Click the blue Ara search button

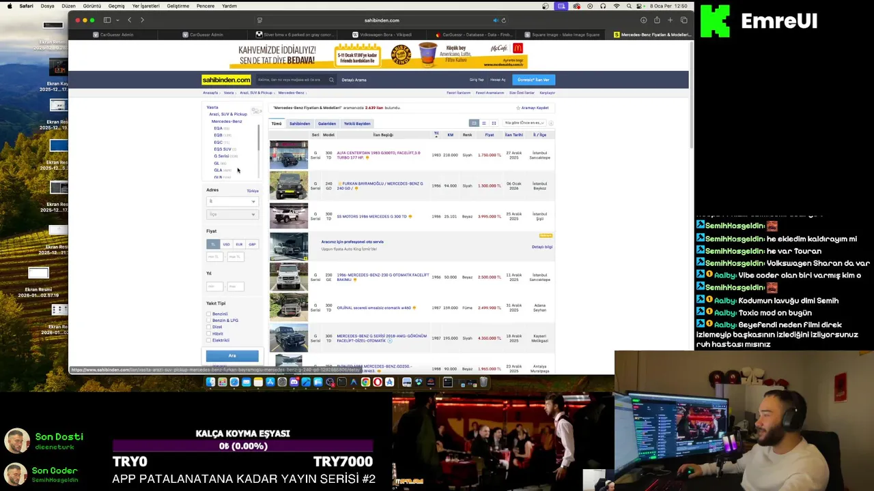(x=232, y=355)
